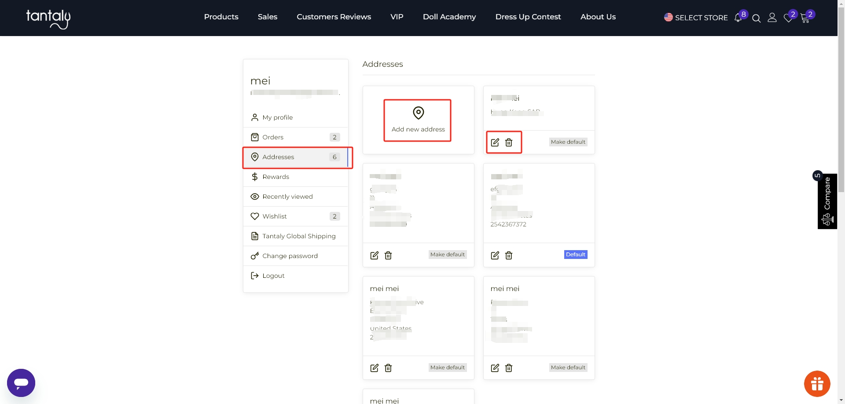
Task: Click the mei account name heading
Action: (261, 81)
